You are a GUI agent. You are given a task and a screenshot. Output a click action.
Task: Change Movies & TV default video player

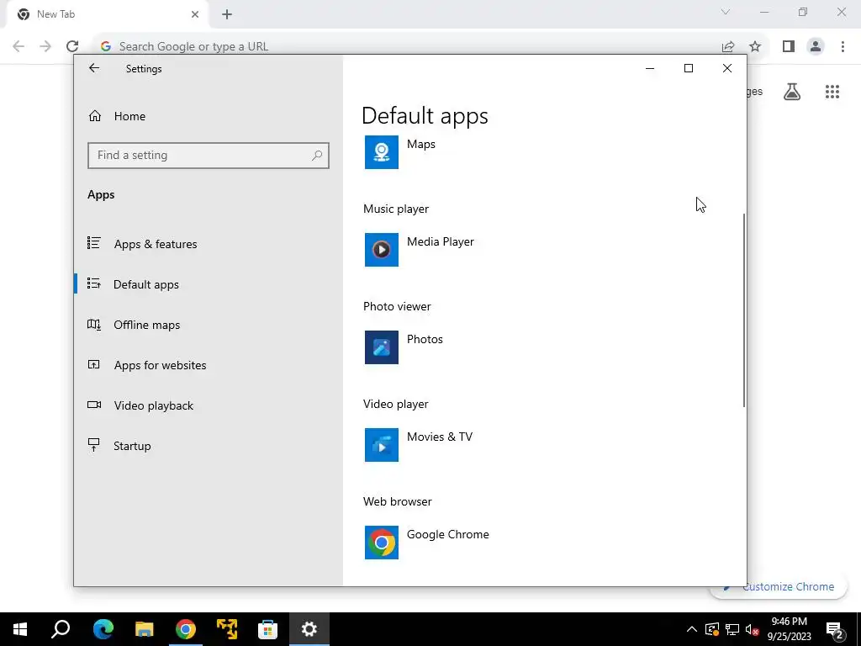[445, 445]
